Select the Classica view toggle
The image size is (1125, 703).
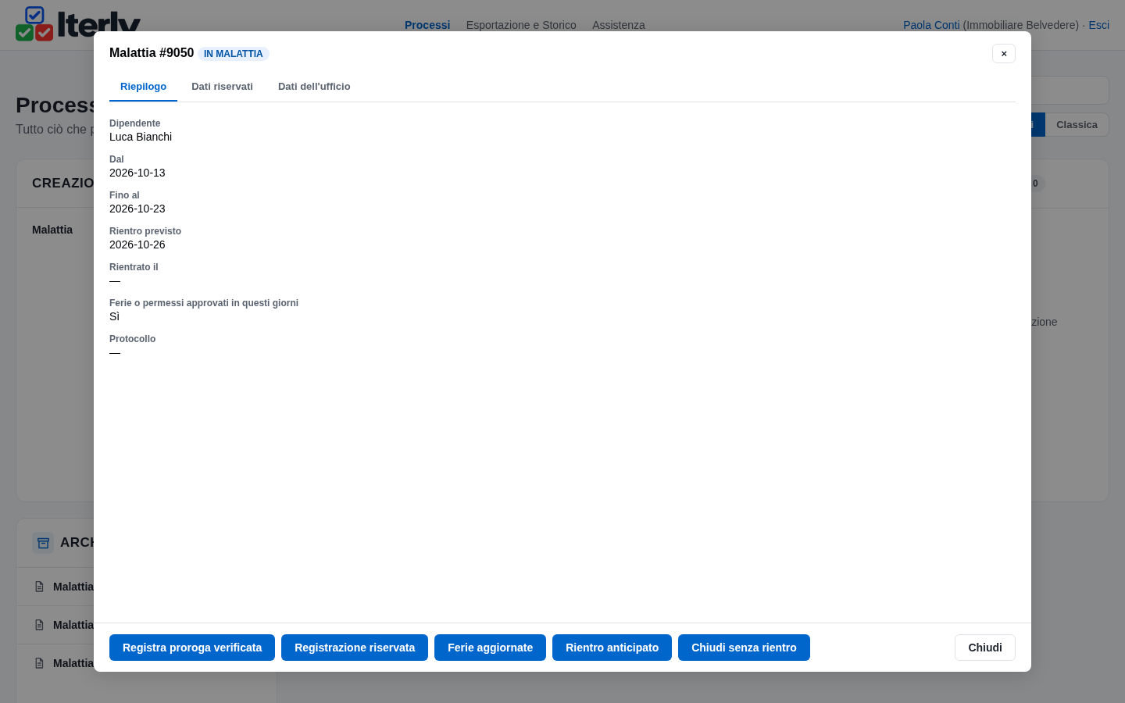point(1077,125)
